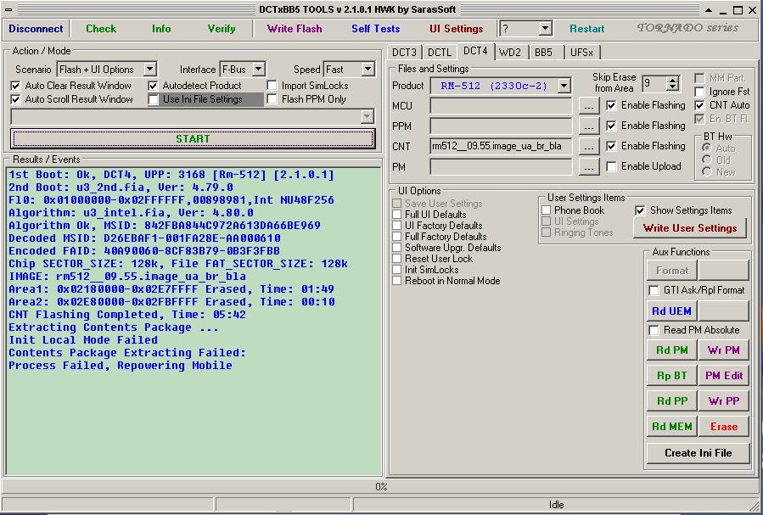Enable GTI Ask/Rpl Format checkbox

click(654, 290)
